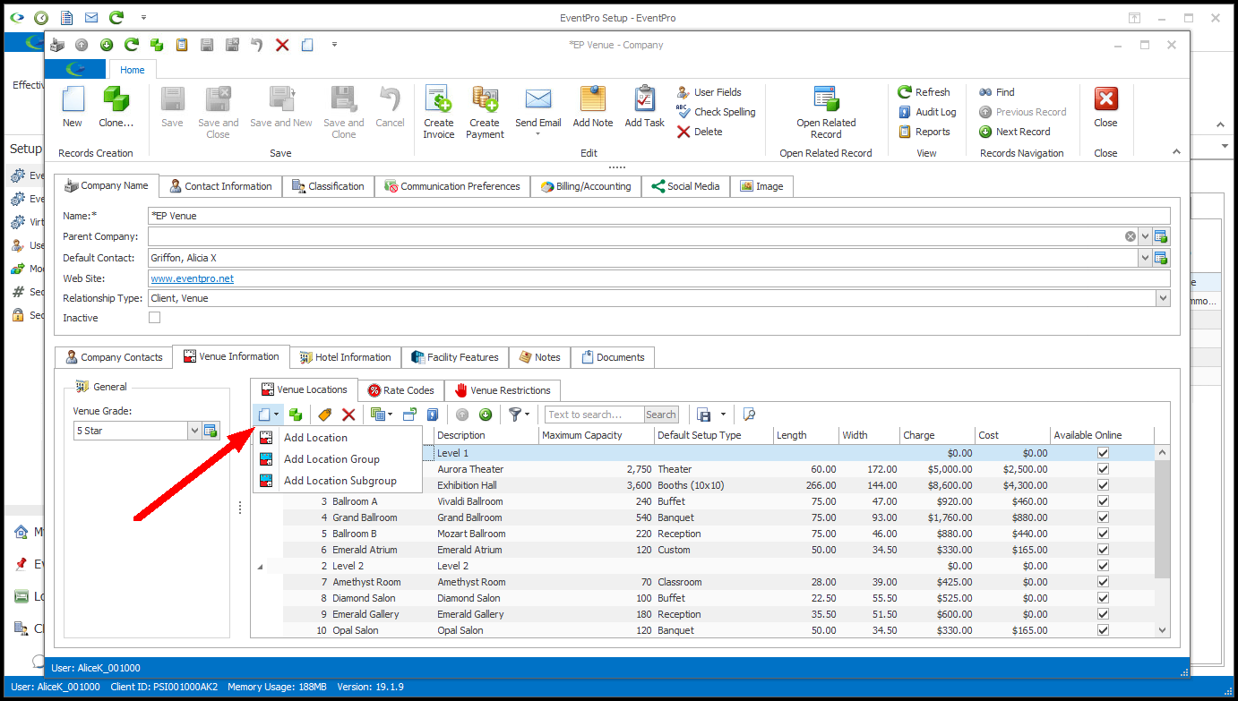The width and height of the screenshot is (1238, 701).
Task: Toggle Available Online for Amethyst Room
Action: click(1103, 582)
